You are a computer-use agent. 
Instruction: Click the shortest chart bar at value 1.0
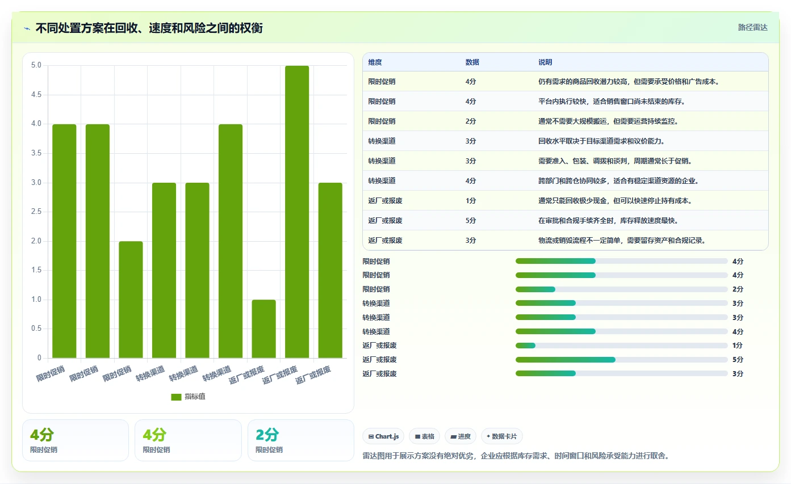click(x=263, y=329)
